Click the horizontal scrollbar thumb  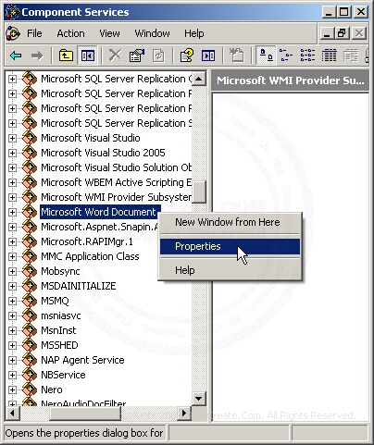coord(85,413)
